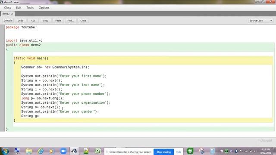
Task: Click the 'changed' status indicator
Action: click(266, 141)
